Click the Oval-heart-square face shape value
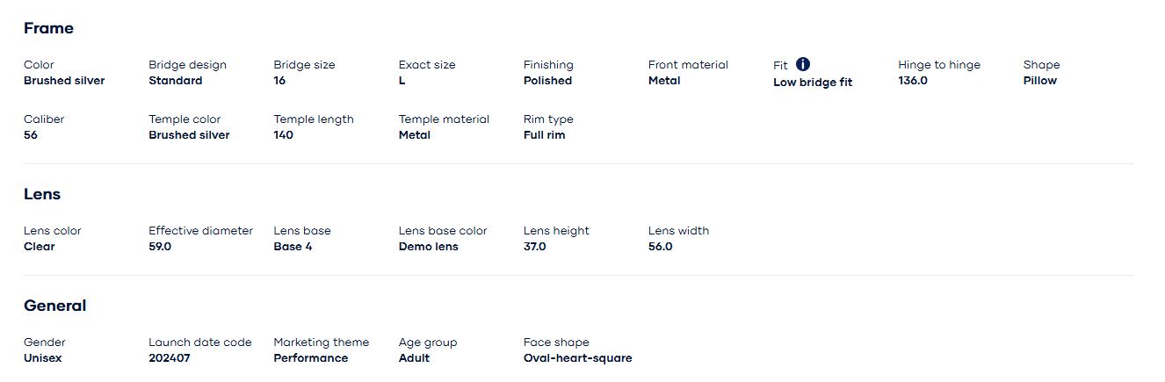1165x382 pixels. [x=577, y=358]
